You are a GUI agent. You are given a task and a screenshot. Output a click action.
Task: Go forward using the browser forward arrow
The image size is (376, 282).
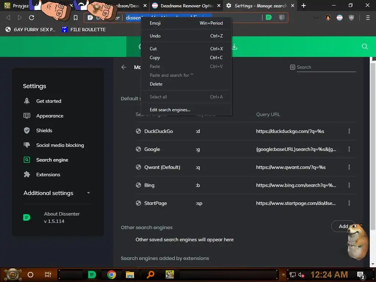pyautogui.click(x=20, y=18)
